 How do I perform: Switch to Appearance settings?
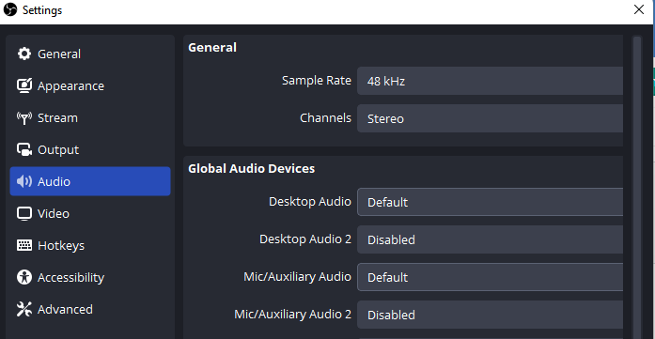(x=90, y=85)
